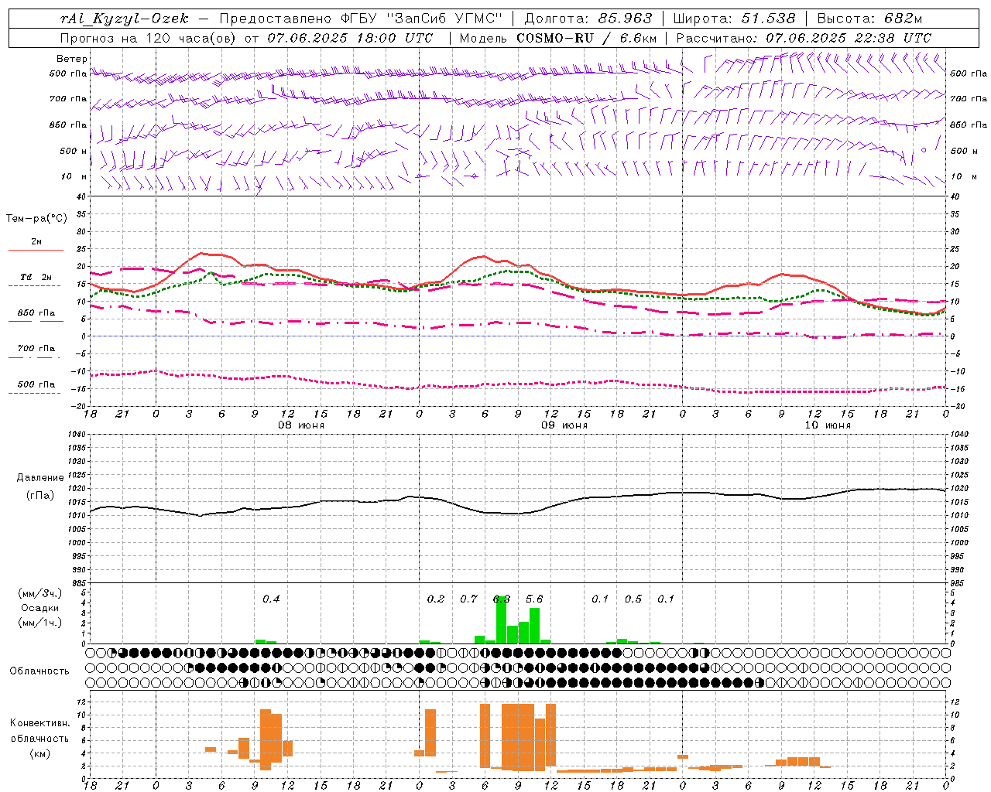Click the precipitation amount 0.5

(633, 599)
